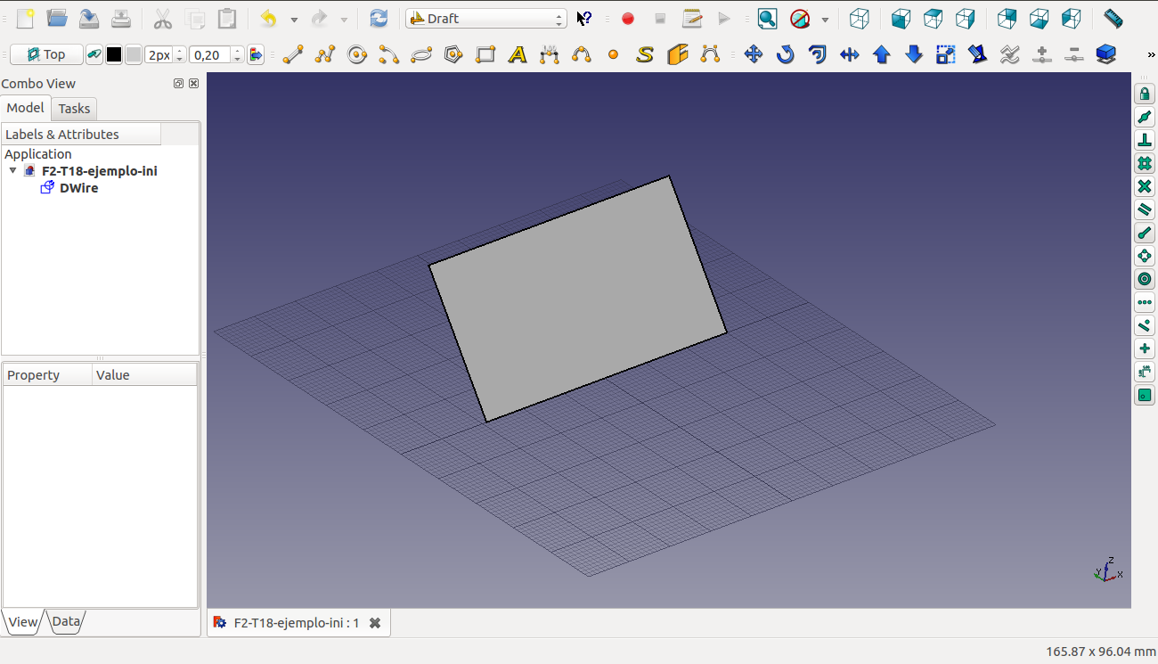Select DWire object in the tree
Viewport: 1158px width, 664px height.
[78, 188]
